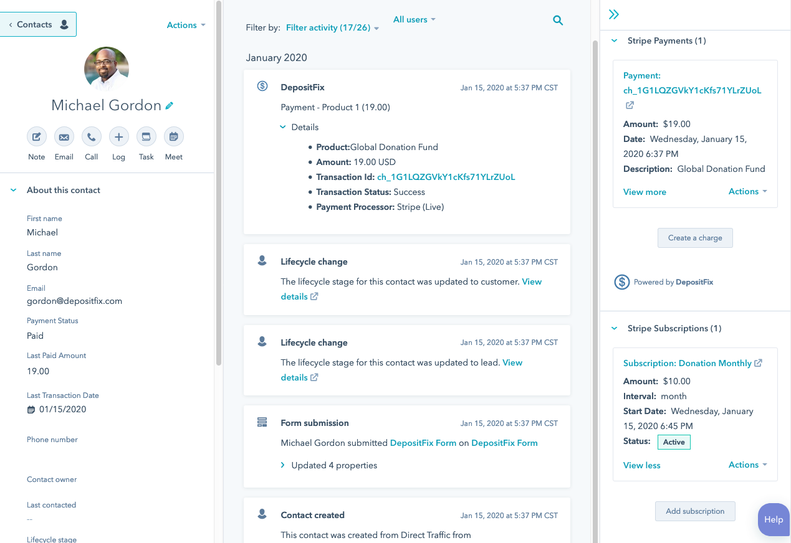Open the All users filter dropdown
This screenshot has height=543, width=791.
coord(415,19)
